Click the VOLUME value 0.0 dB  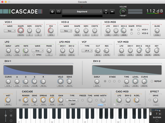click(x=123, y=16)
